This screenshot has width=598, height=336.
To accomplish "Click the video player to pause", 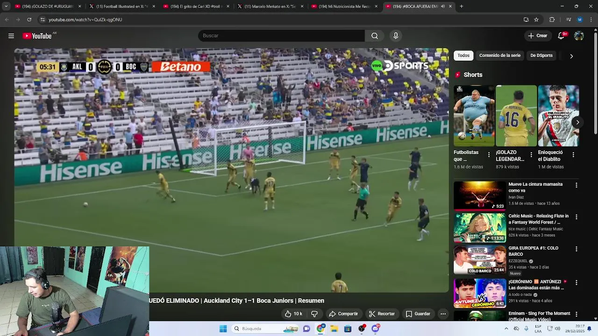I will pos(231,170).
